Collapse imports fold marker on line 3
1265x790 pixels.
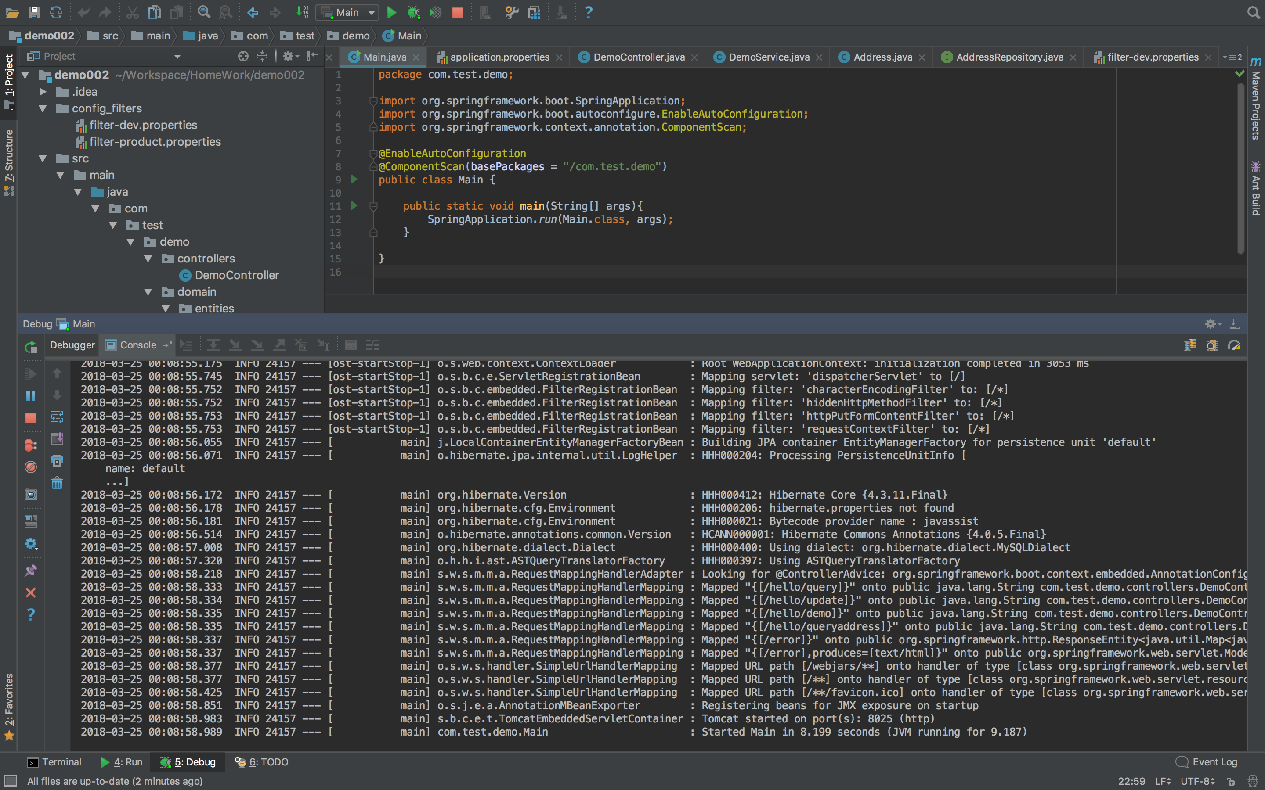[373, 101]
